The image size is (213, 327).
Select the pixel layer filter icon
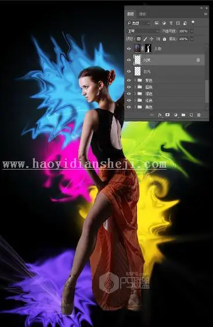[157, 23]
